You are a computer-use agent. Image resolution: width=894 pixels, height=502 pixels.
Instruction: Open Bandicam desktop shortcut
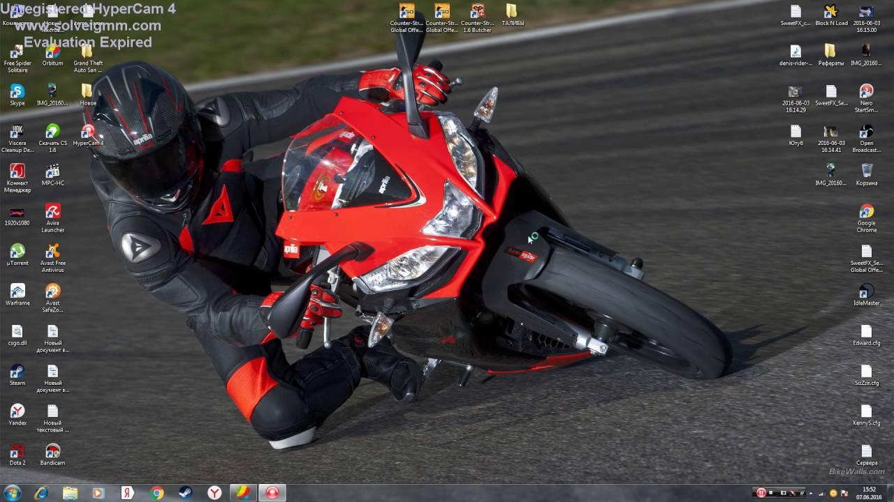[52, 451]
